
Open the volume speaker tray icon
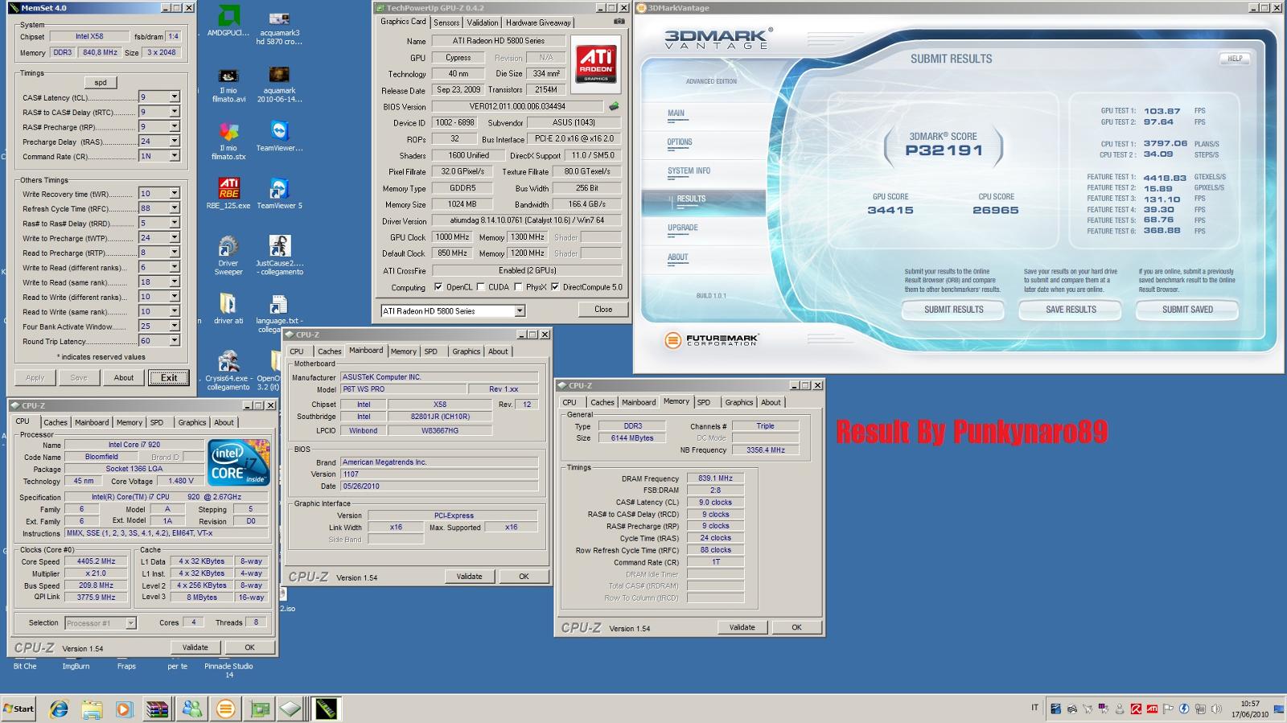[x=1216, y=709]
